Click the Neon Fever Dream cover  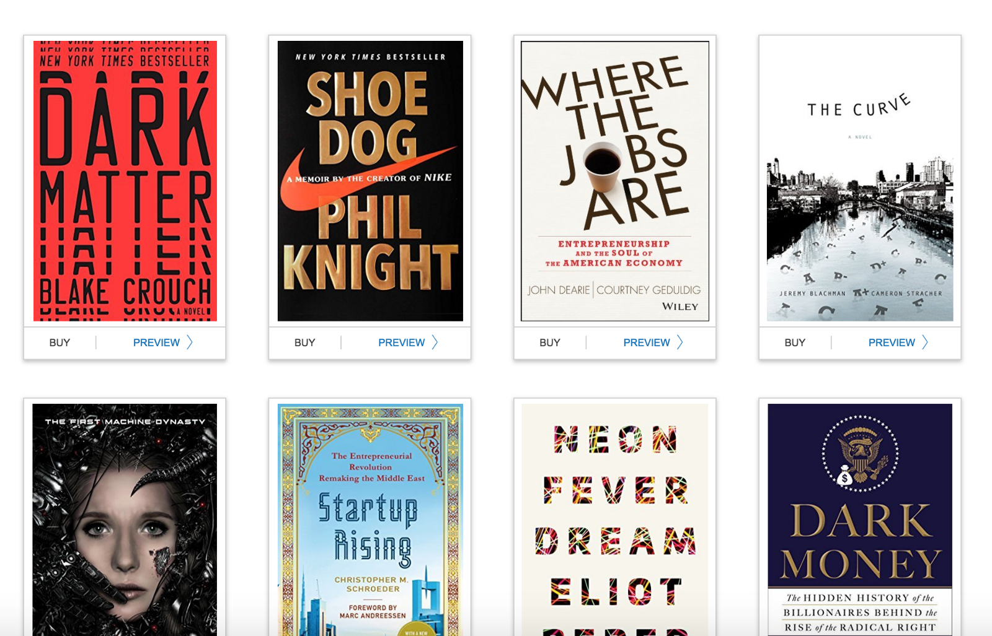point(615,520)
